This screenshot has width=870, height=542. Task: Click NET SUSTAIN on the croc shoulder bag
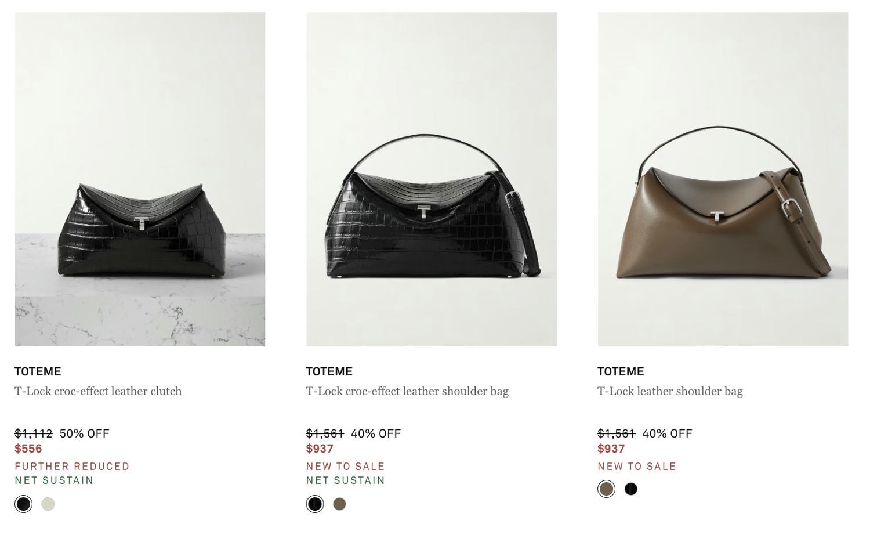click(345, 480)
